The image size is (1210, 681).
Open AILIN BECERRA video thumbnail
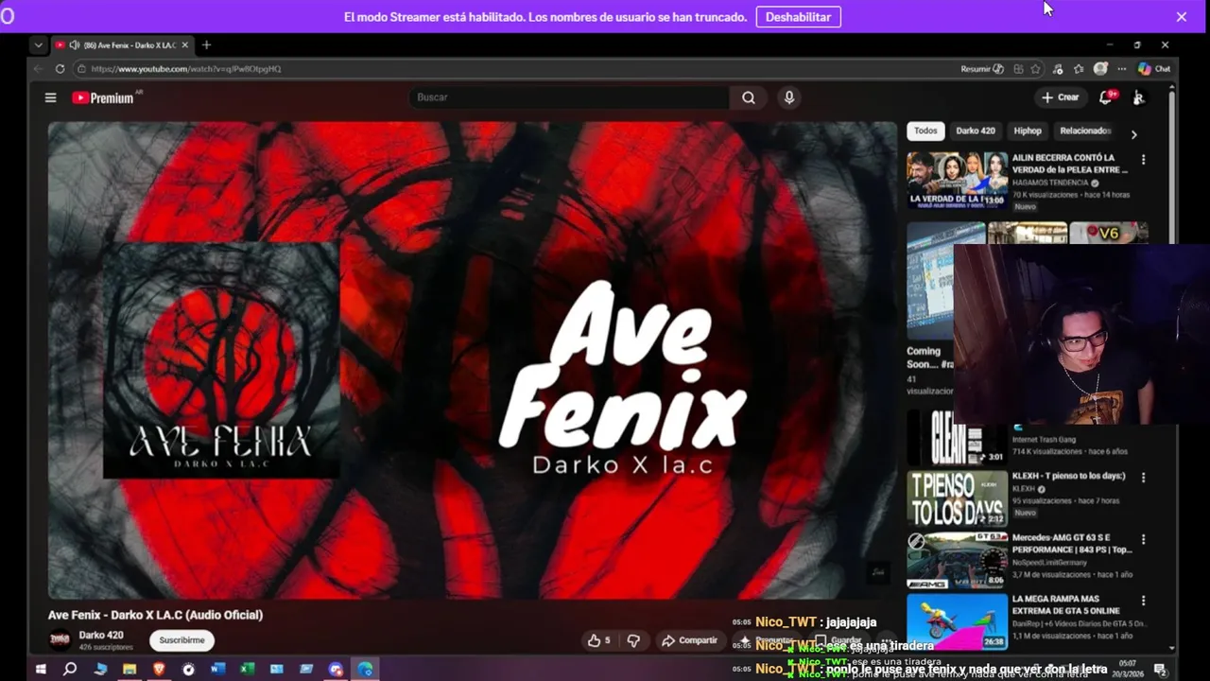point(957,180)
